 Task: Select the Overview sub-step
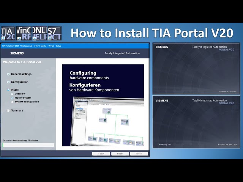[x=20, y=94]
